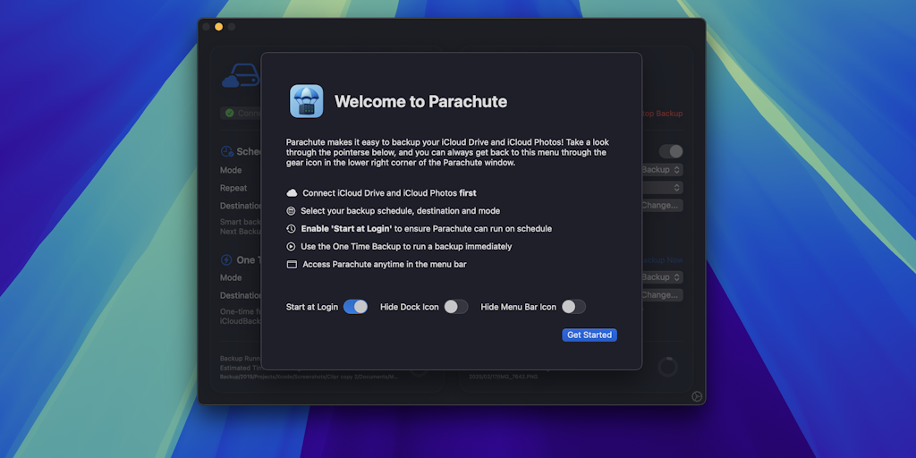Click the schedule icon beside Select your backup schedule

[x=292, y=211]
